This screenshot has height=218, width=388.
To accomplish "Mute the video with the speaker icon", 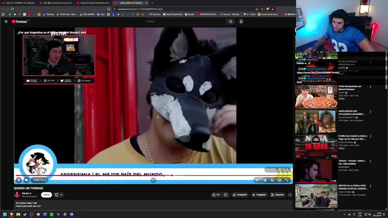I will (26, 180).
